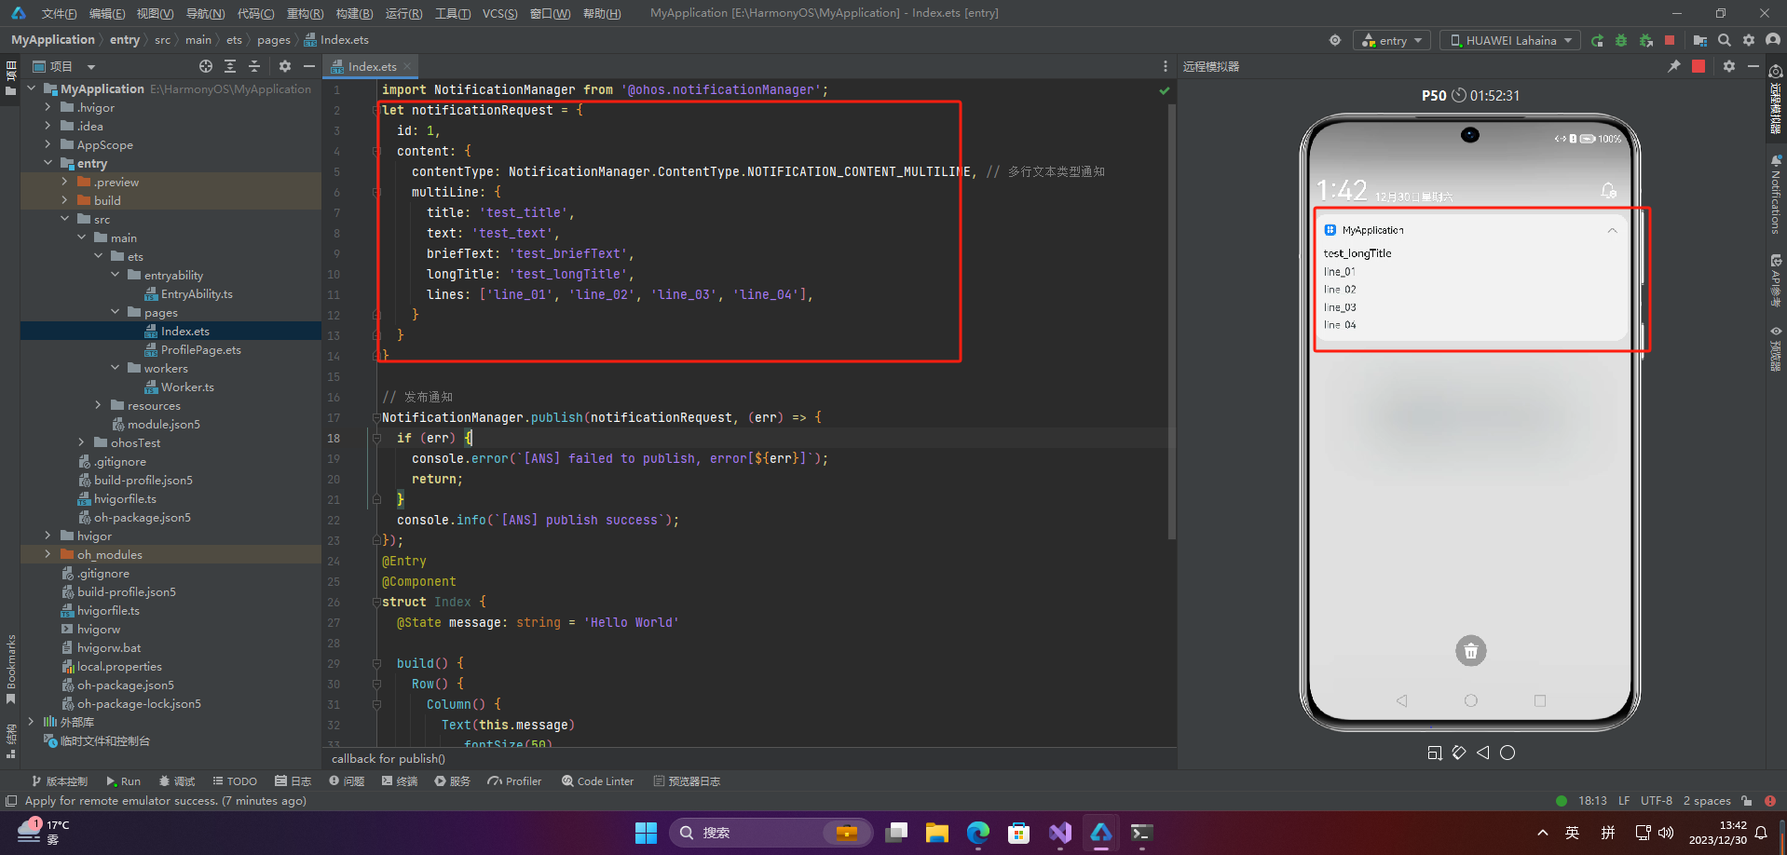This screenshot has height=855, width=1787.
Task: Open the HUAWEI Lahaina device dropdown
Action: [1510, 40]
